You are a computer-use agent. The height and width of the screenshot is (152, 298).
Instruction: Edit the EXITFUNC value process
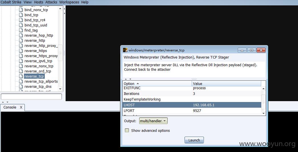[x=226, y=88]
